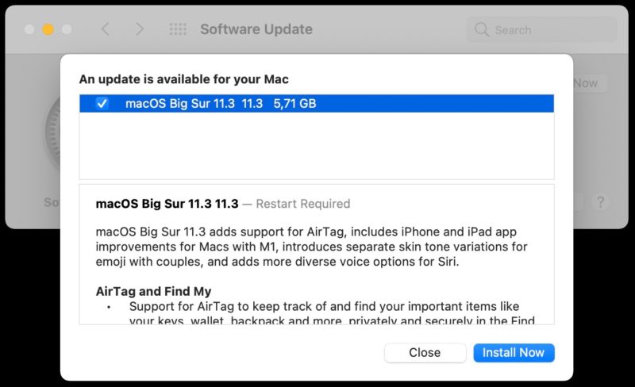Click empty space in the updates list
635x387 pixels.
click(317, 146)
